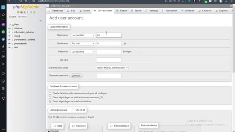The width and height of the screenshot is (235, 132).
Task: Click the generated password output field
Action: click(109, 76)
